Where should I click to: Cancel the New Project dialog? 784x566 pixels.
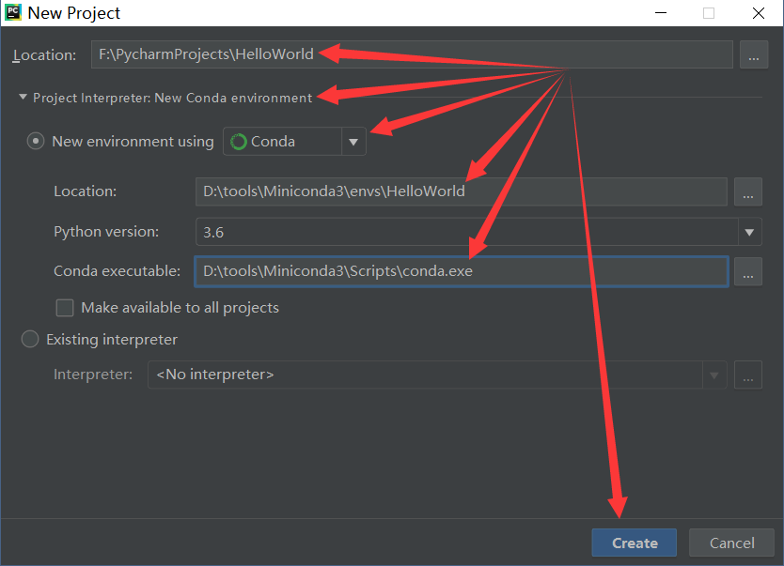pyautogui.click(x=731, y=543)
